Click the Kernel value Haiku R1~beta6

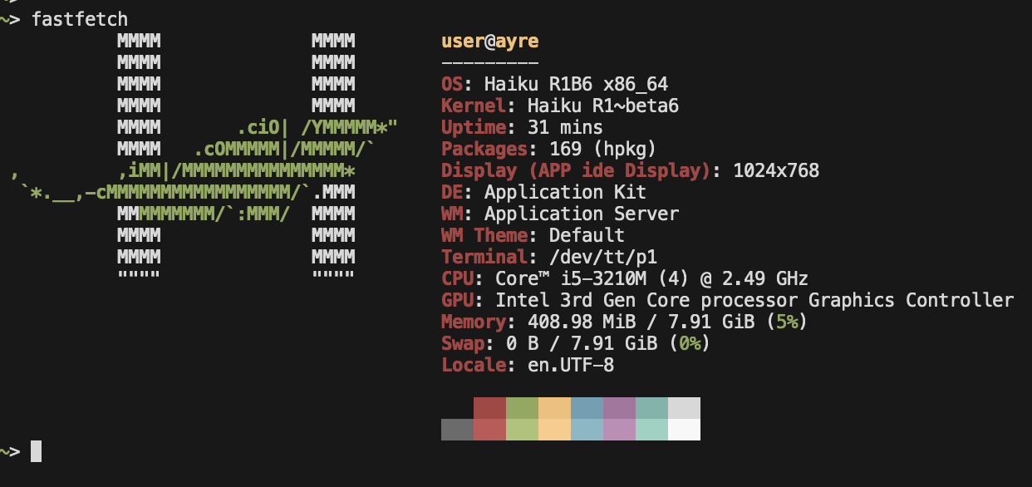582,106
